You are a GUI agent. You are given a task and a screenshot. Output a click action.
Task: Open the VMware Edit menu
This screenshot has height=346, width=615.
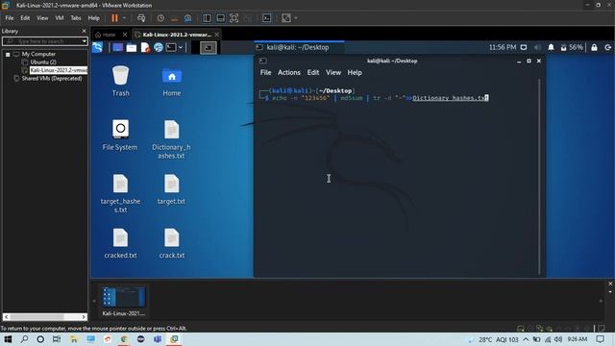[25, 18]
